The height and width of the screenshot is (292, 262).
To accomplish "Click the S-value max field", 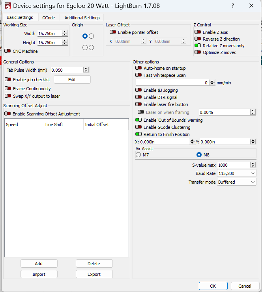I will tap(234, 165).
